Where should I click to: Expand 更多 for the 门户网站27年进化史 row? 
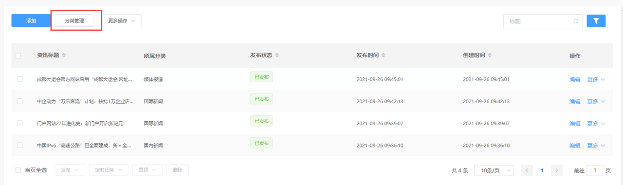click(x=596, y=124)
